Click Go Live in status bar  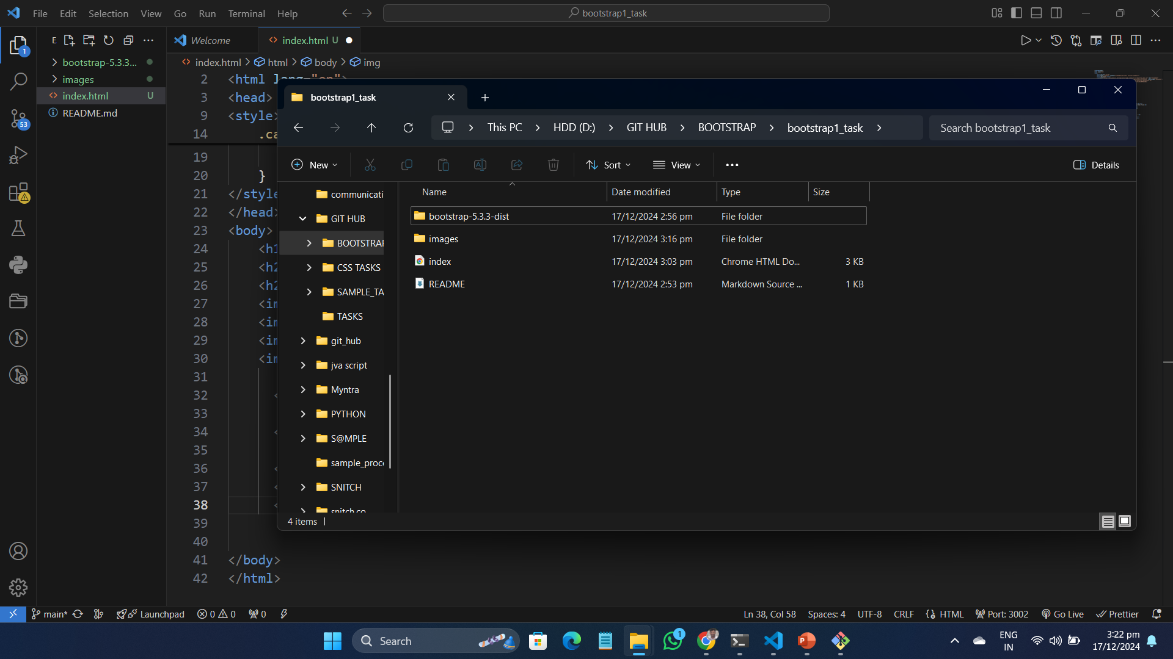pyautogui.click(x=1062, y=614)
